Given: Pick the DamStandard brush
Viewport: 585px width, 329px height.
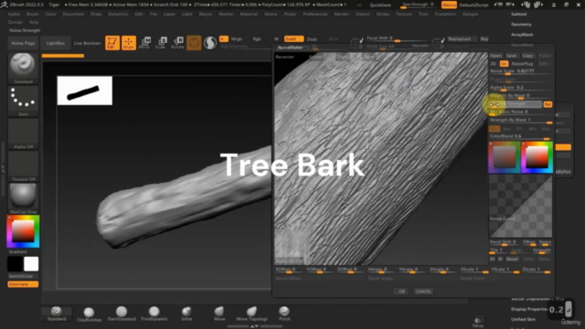Looking at the screenshot, I should click(122, 313).
